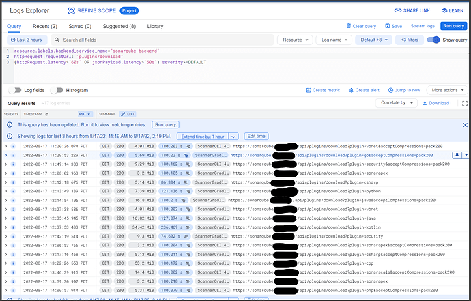Click the Save disk icon
471x301 pixels.
pyautogui.click(x=388, y=26)
